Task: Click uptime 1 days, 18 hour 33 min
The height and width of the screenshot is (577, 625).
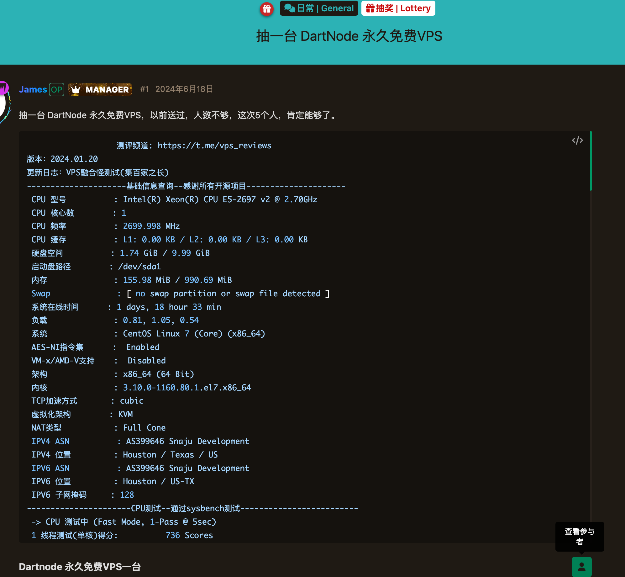Action: [x=169, y=307]
